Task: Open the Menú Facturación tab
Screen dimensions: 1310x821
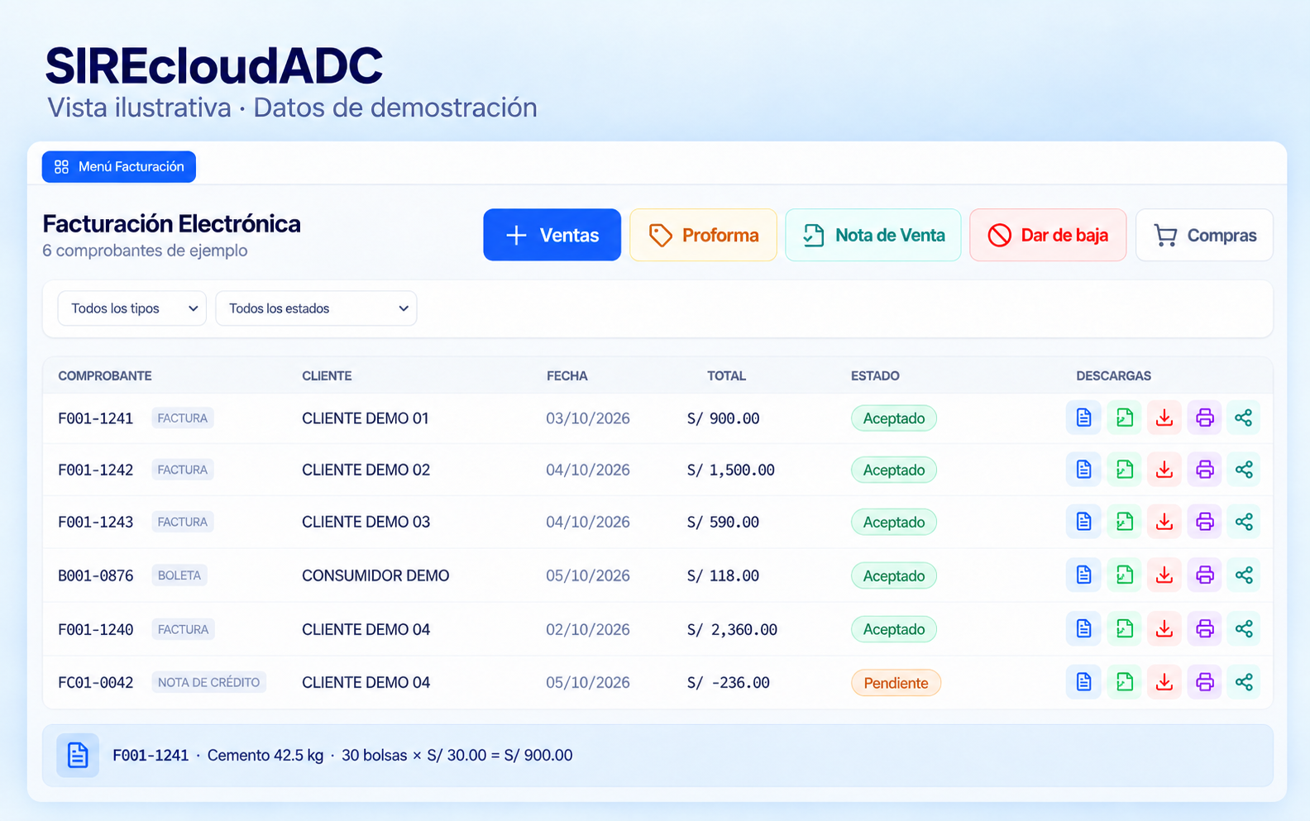Action: pyautogui.click(x=119, y=167)
